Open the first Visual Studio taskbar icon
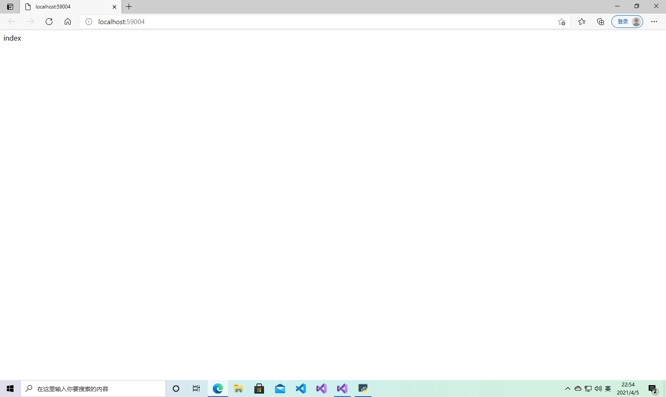 [322, 389]
